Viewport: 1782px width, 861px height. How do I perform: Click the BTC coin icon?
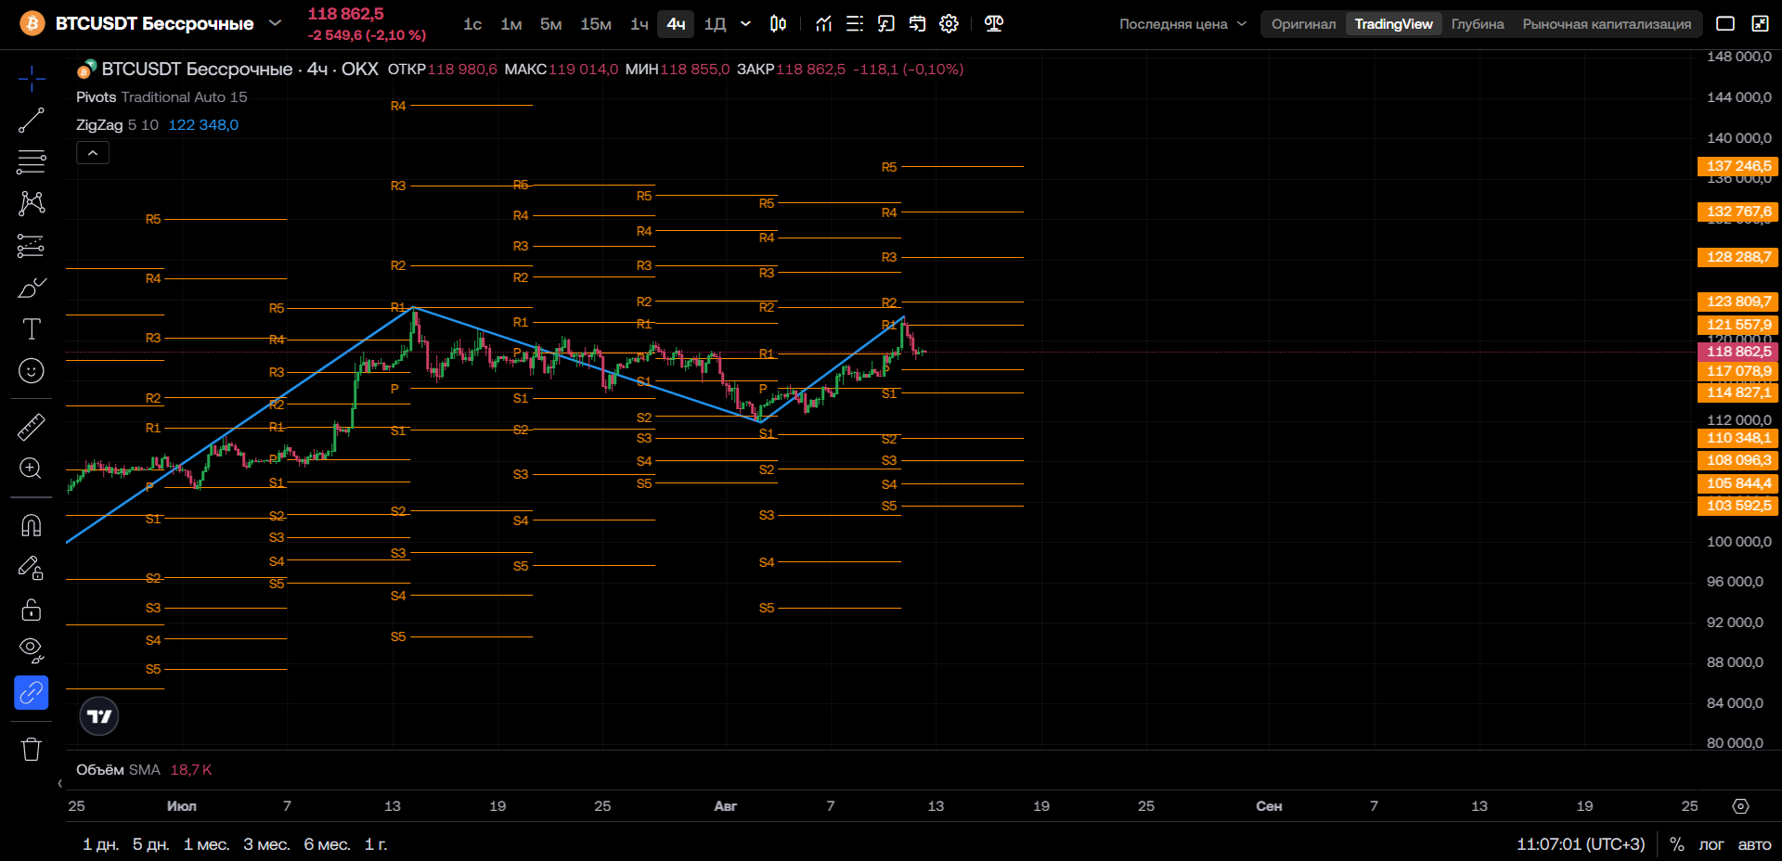(x=32, y=23)
